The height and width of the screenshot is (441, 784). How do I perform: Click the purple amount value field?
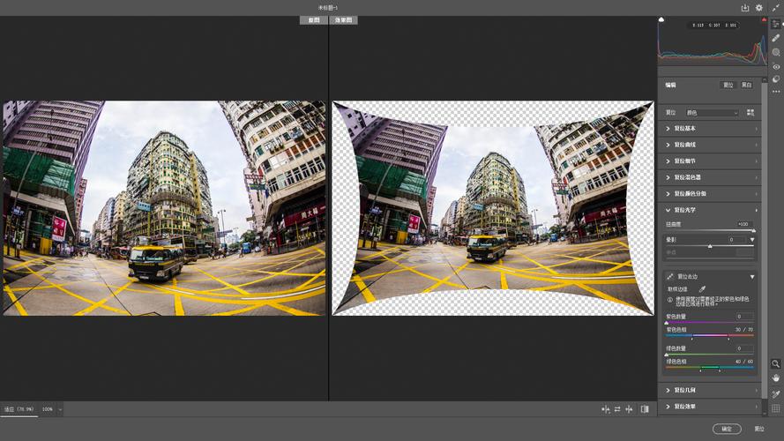point(743,316)
